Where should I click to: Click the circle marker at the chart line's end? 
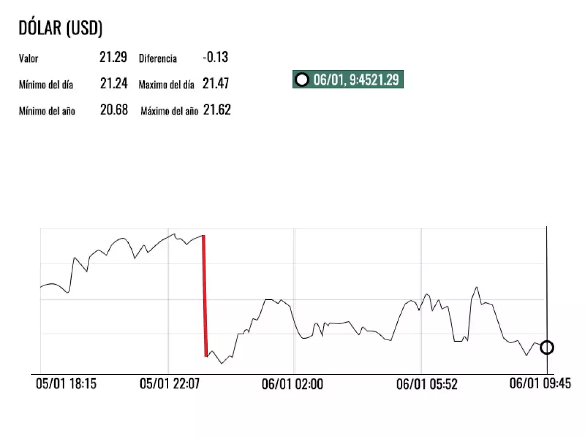tap(547, 347)
